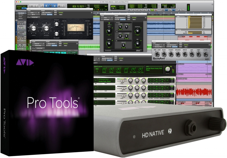Open the SansAmp PSA-1 preset dropdown

coord(172,45)
